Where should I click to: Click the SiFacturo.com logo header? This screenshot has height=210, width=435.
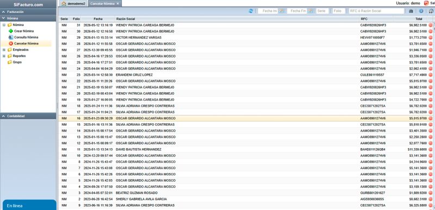[28, 4]
